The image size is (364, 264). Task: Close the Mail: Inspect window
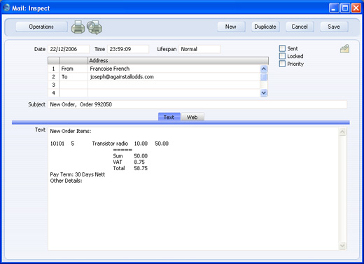[x=356, y=8]
